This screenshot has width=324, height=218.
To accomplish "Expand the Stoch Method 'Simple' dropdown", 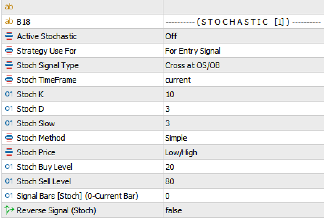I will point(176,138).
